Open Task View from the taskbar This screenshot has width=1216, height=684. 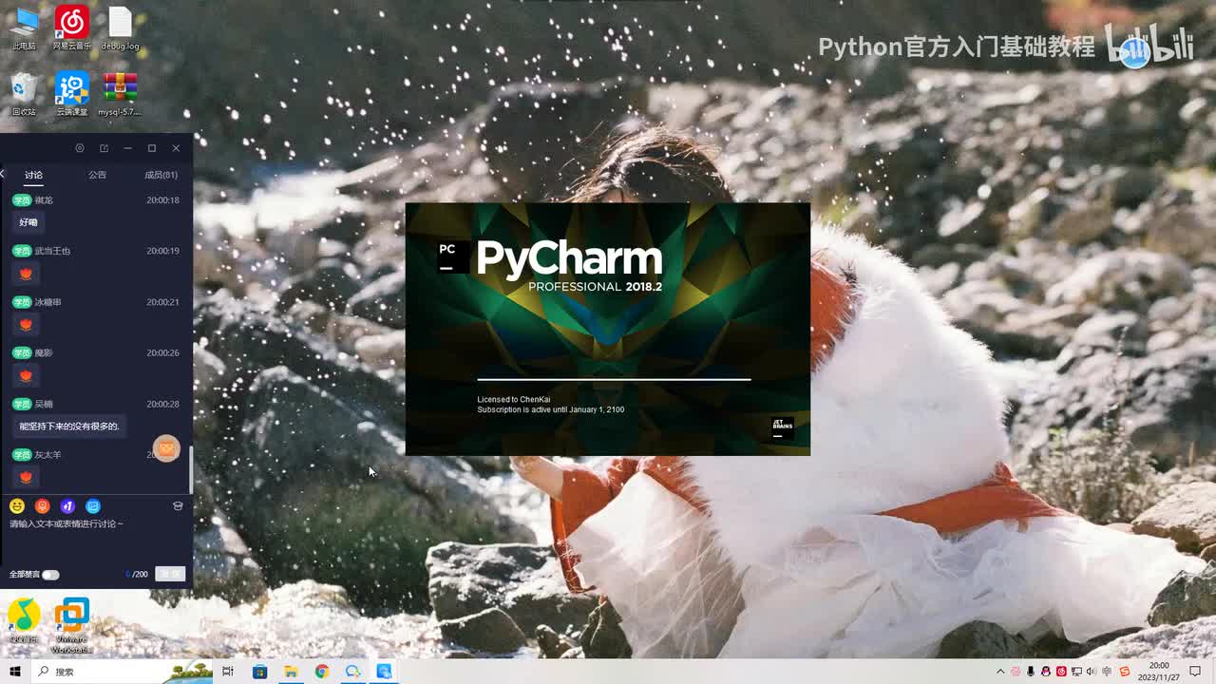pos(228,672)
